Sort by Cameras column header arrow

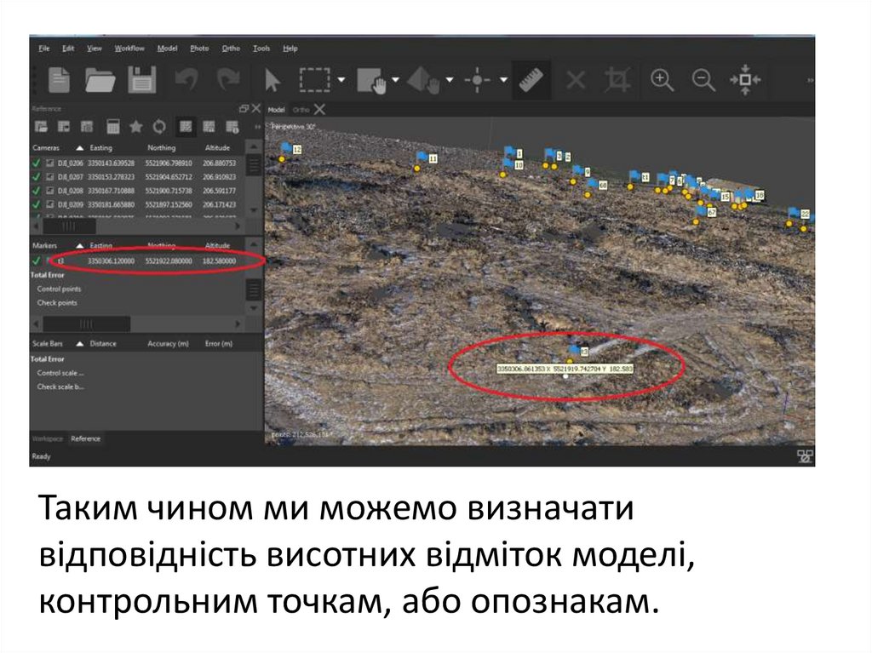click(79, 148)
